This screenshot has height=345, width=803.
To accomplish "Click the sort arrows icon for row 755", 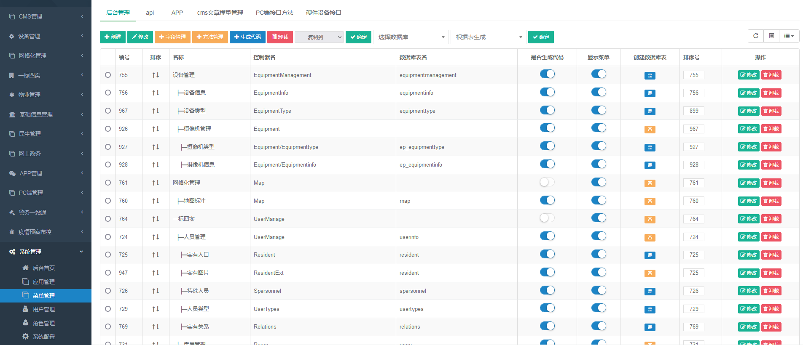I will 156,75.
